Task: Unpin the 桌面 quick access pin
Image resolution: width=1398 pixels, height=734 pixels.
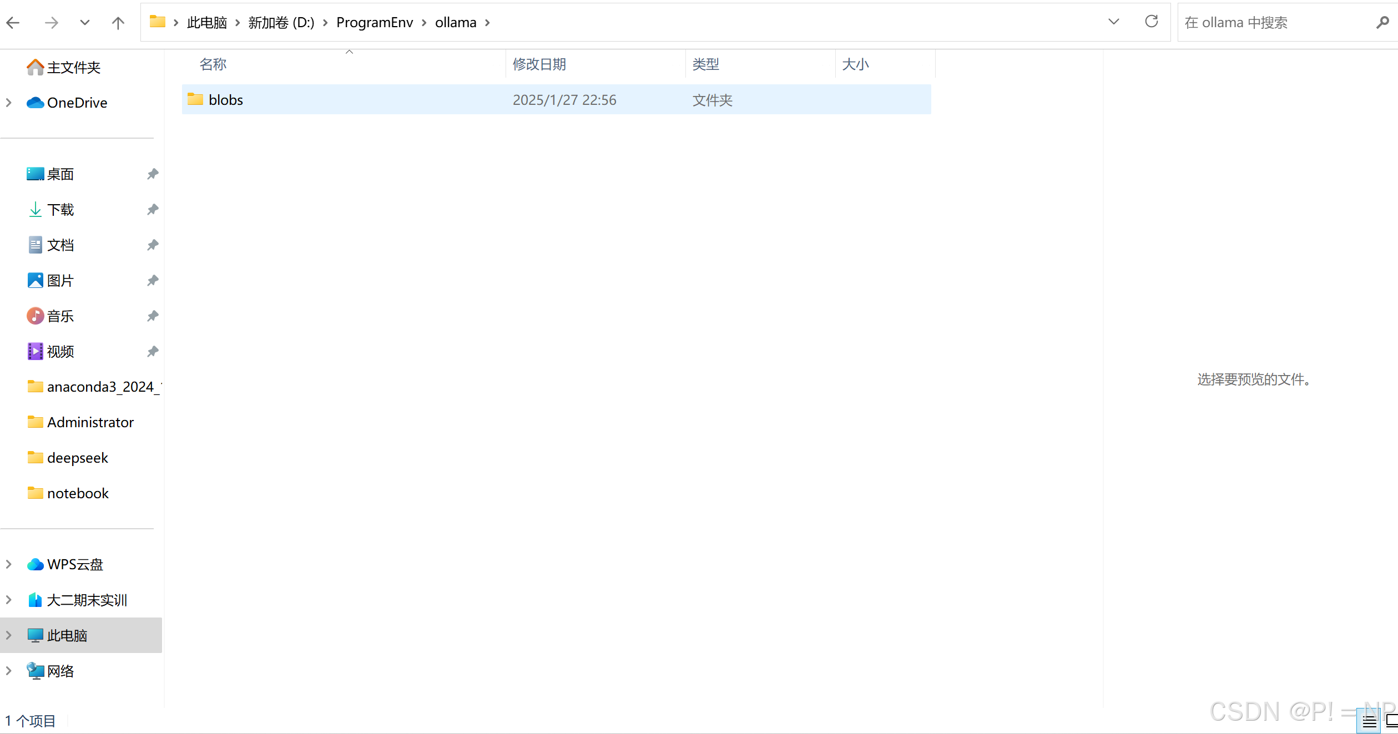Action: (x=153, y=174)
